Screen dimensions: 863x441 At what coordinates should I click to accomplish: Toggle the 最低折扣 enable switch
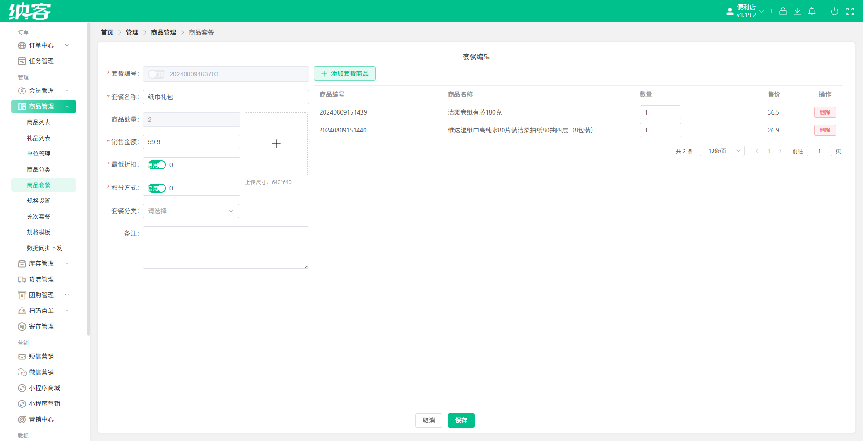pos(157,165)
